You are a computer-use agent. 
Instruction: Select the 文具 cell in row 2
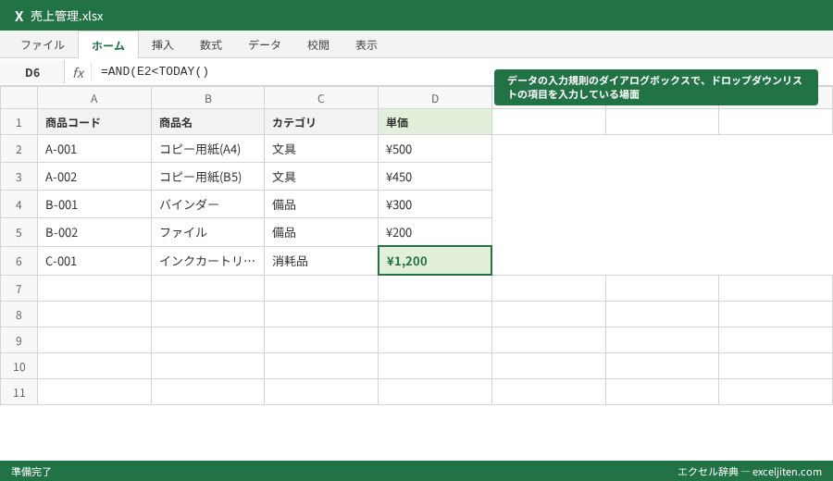(321, 149)
